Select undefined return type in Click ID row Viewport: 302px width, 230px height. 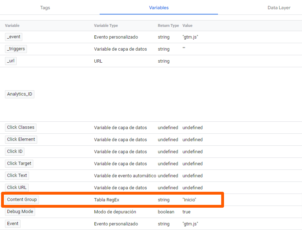[168, 152]
